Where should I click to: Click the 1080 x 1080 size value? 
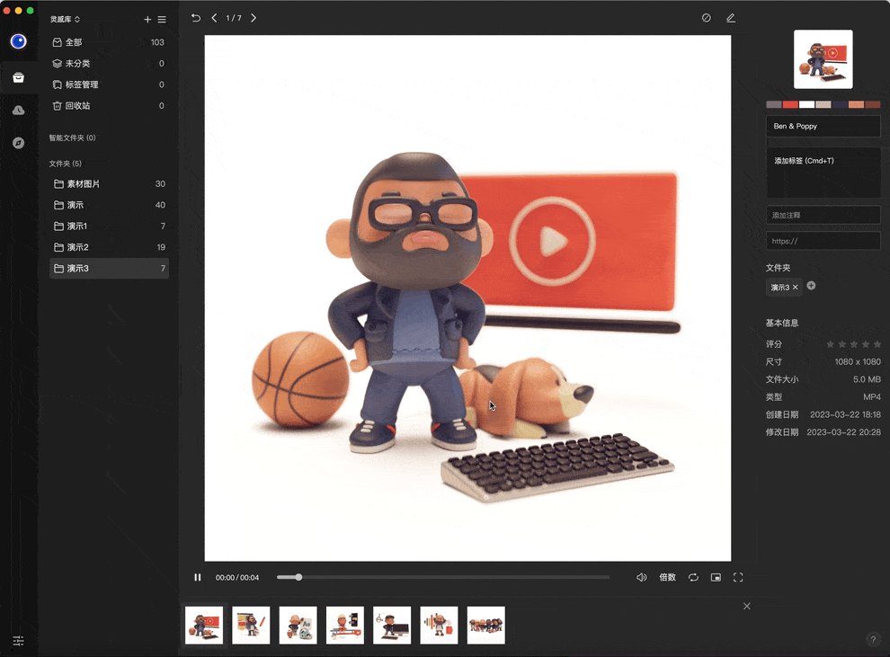tap(858, 362)
